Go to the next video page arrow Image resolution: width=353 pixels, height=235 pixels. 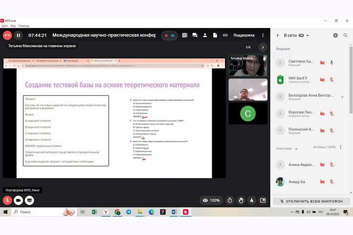pos(262,47)
